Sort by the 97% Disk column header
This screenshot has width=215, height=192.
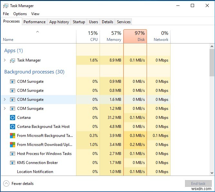pos(135,36)
